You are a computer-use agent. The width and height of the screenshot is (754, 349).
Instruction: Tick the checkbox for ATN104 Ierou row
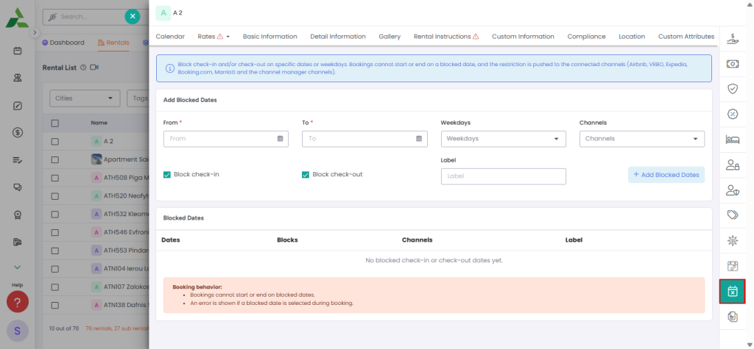coord(54,269)
